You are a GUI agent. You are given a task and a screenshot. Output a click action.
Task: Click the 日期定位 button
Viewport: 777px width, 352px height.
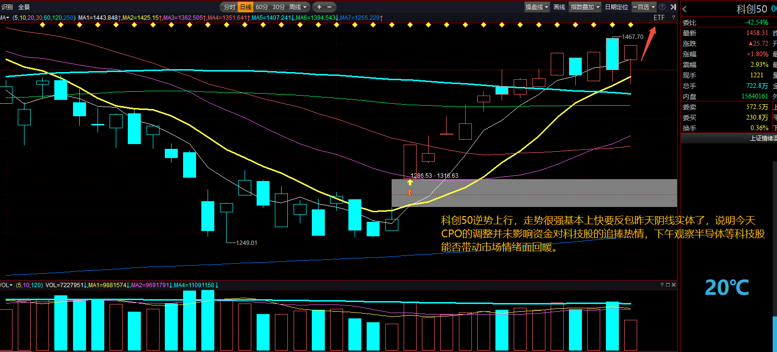[x=617, y=7]
